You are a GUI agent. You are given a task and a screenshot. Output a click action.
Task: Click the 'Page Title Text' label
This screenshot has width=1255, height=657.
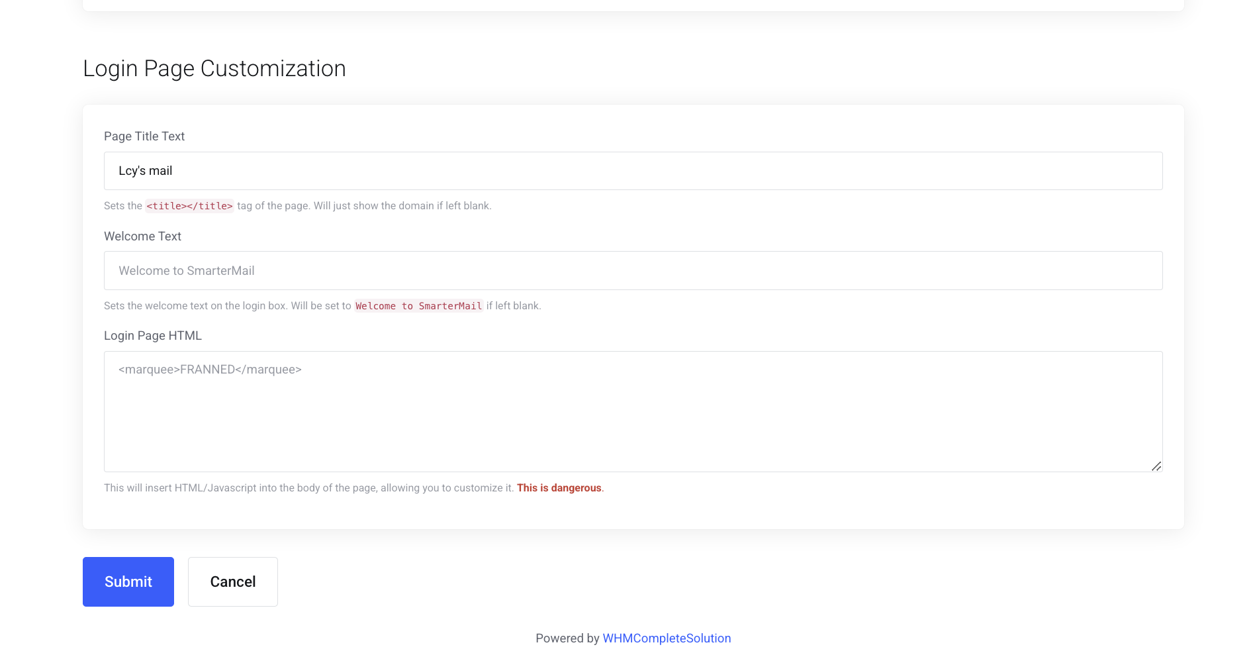(144, 136)
